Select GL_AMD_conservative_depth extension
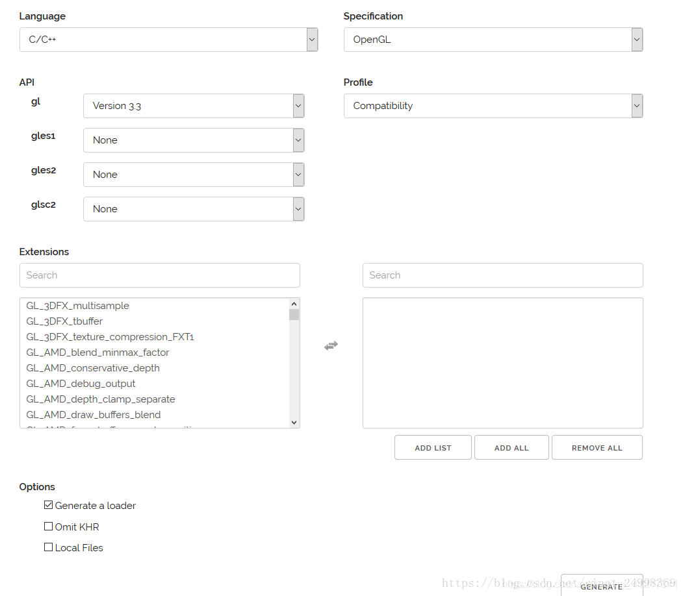The image size is (683, 596). click(155, 369)
